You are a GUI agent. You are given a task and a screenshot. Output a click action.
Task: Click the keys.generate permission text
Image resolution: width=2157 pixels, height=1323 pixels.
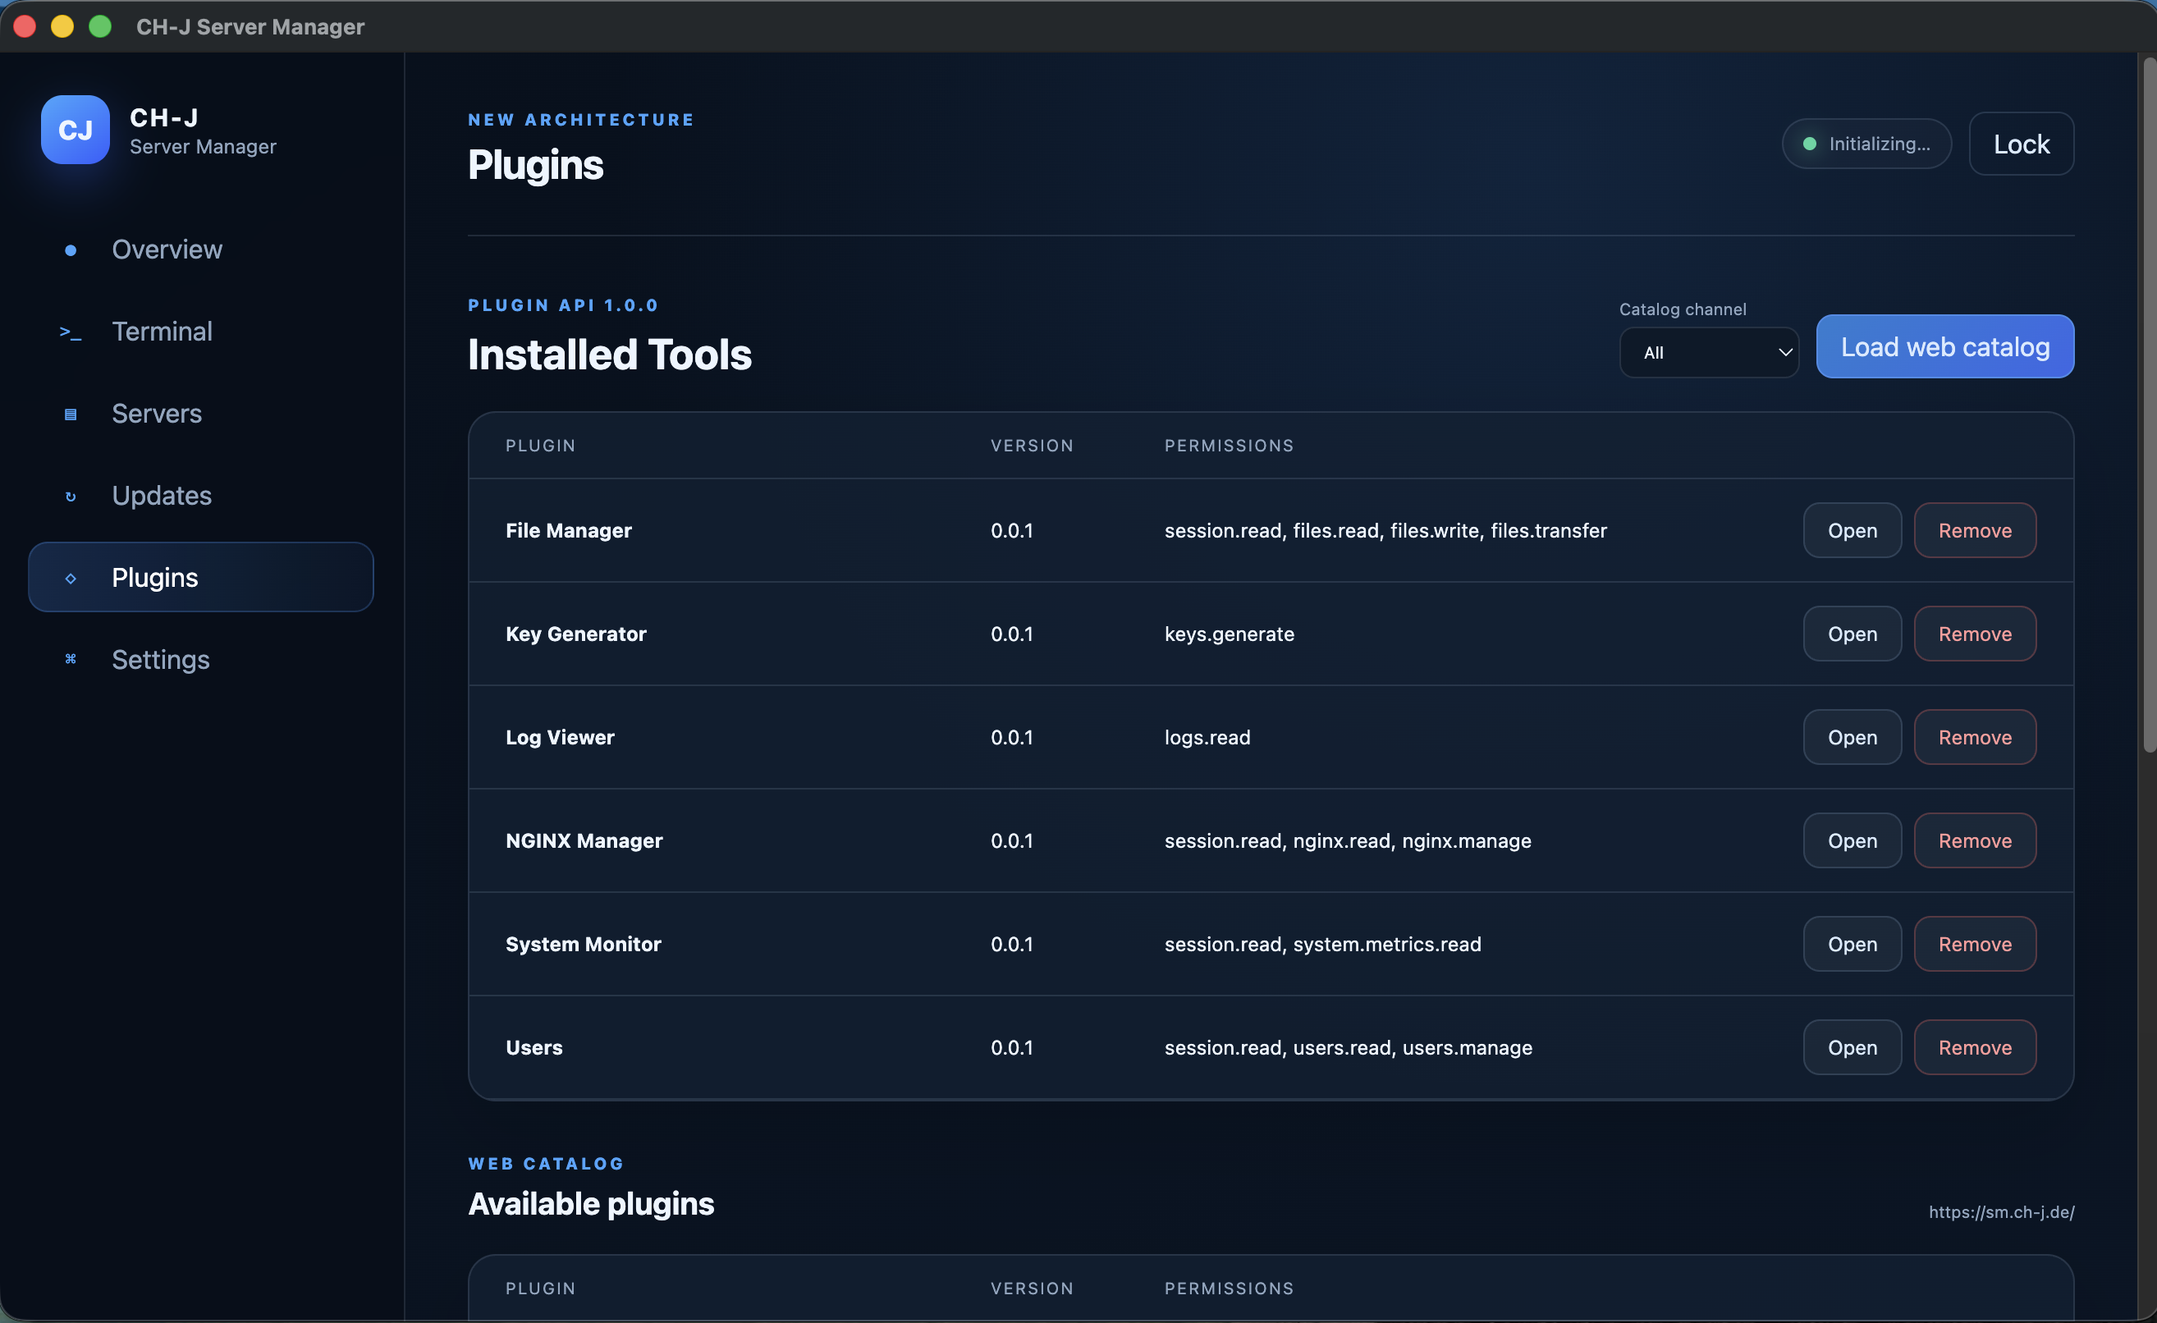pos(1229,634)
